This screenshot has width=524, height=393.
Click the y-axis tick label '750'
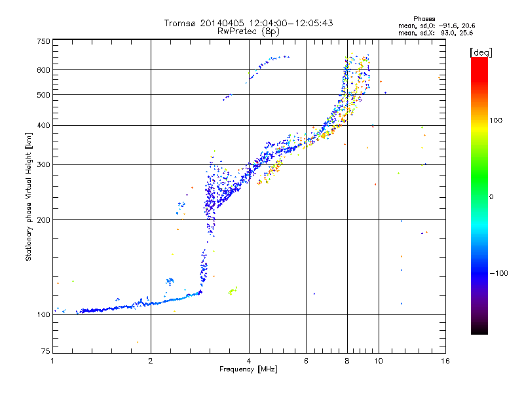coord(44,41)
